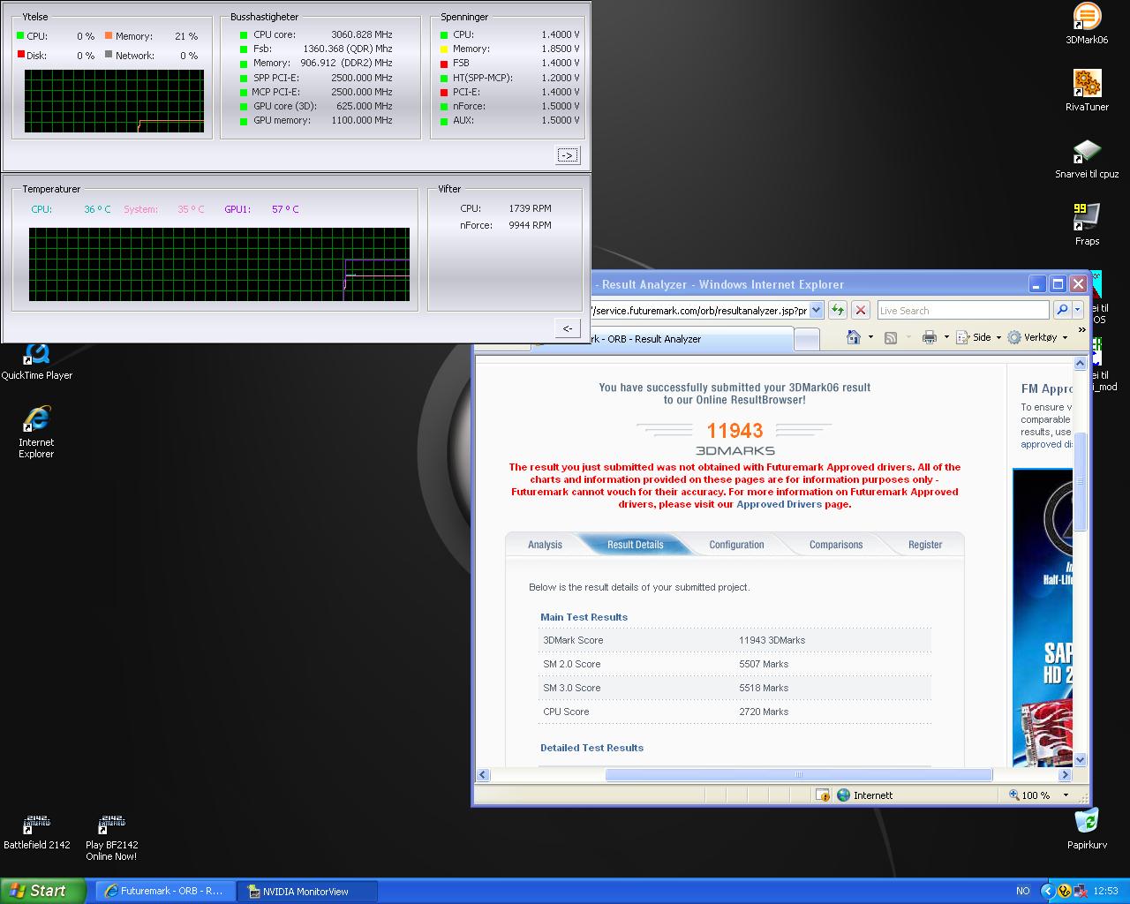This screenshot has width=1130, height=904.
Task: Open the QuickTime Player desktop icon
Action: [x=36, y=360]
